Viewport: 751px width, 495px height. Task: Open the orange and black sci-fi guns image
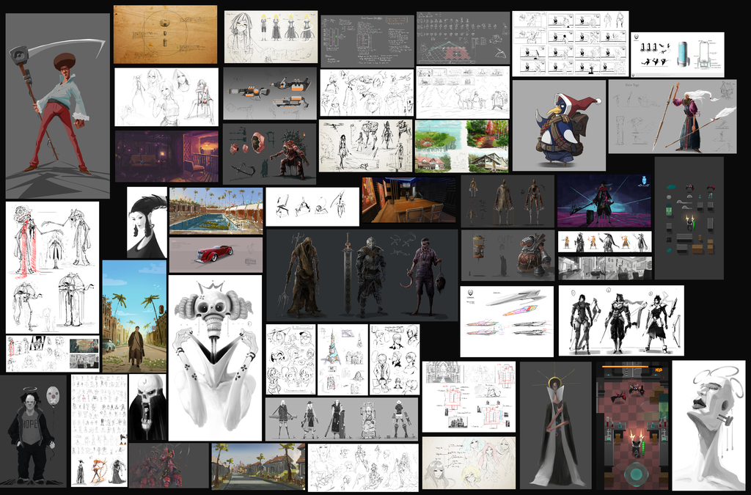click(x=270, y=93)
